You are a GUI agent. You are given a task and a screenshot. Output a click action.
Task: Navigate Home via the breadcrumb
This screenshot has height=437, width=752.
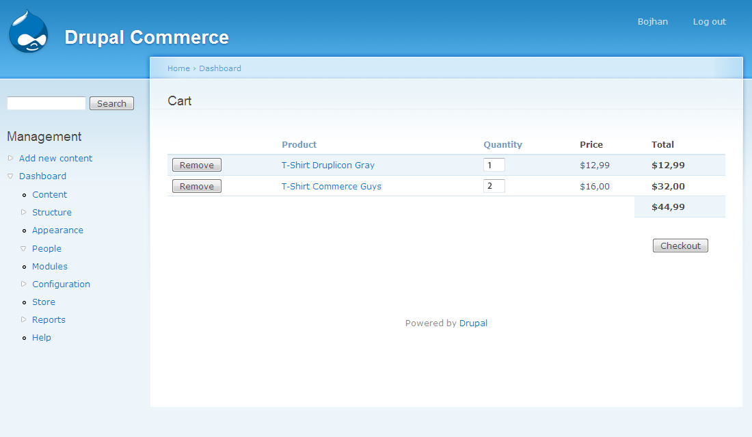[x=178, y=68]
